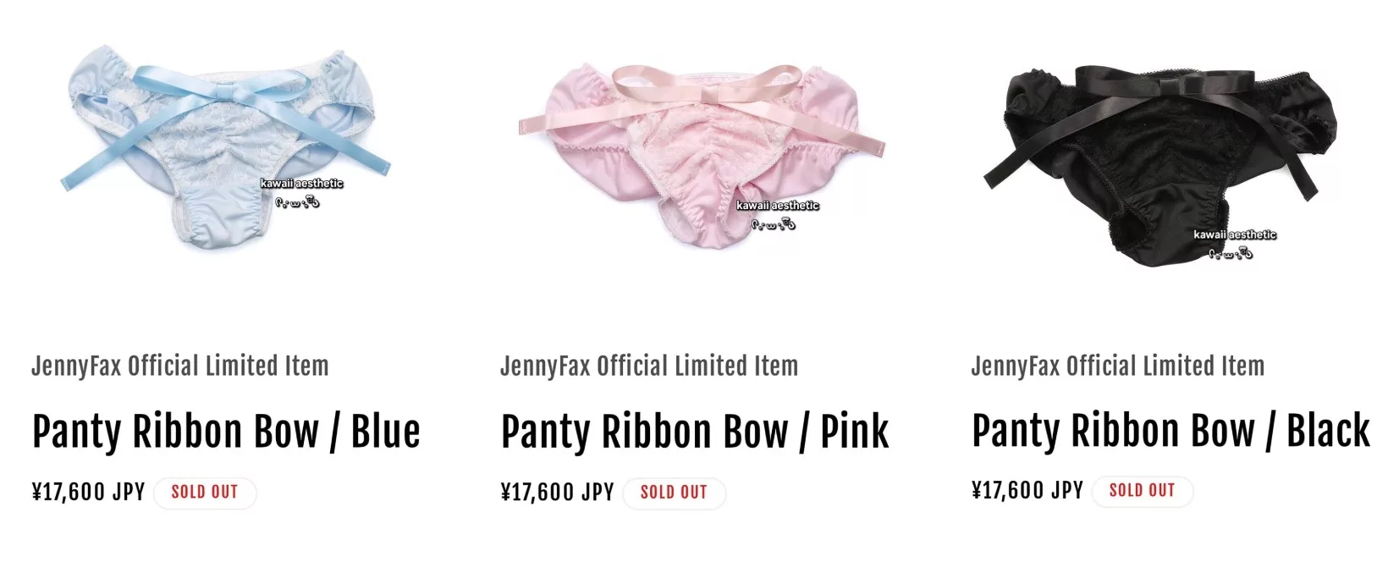Click the JennyFax vendor label above the Pink title
The image size is (1388, 562).
pyautogui.click(x=649, y=366)
